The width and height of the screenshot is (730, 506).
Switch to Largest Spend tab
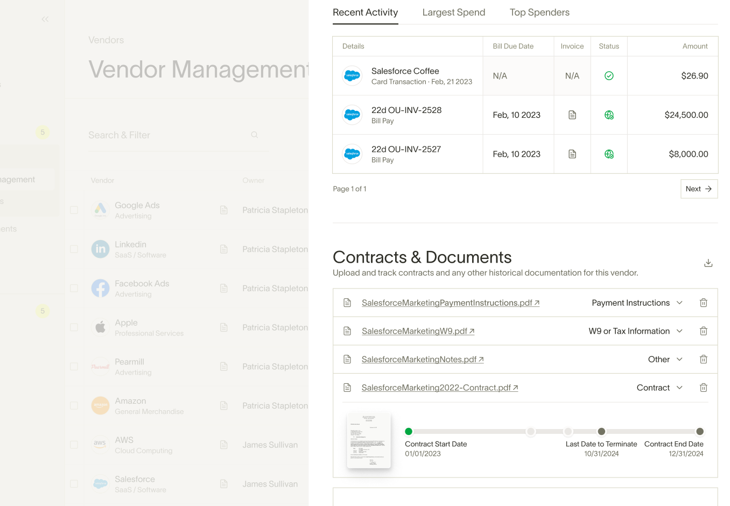(454, 12)
